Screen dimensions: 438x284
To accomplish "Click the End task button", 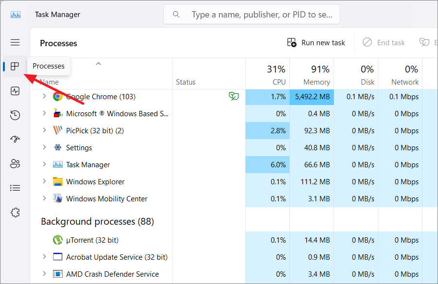I will click(x=384, y=42).
